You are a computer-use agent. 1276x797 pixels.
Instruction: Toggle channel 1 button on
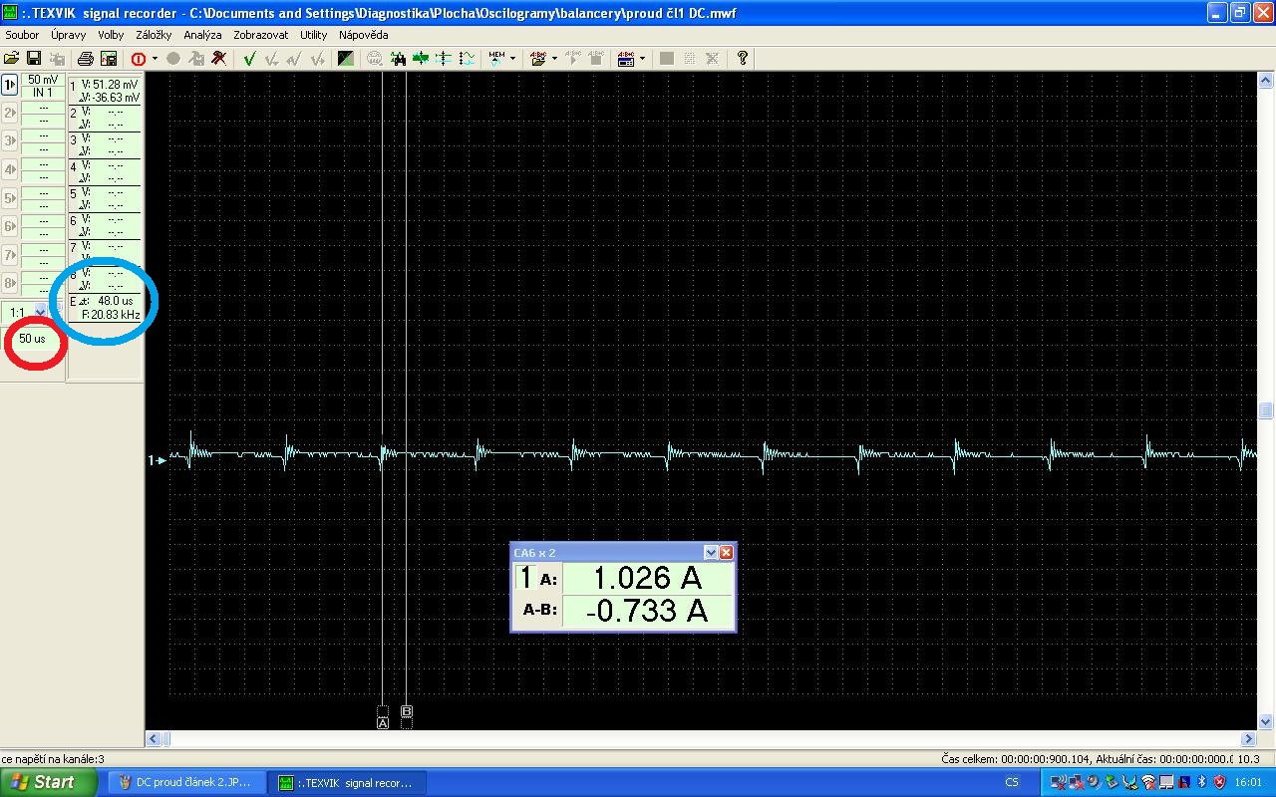click(x=10, y=86)
